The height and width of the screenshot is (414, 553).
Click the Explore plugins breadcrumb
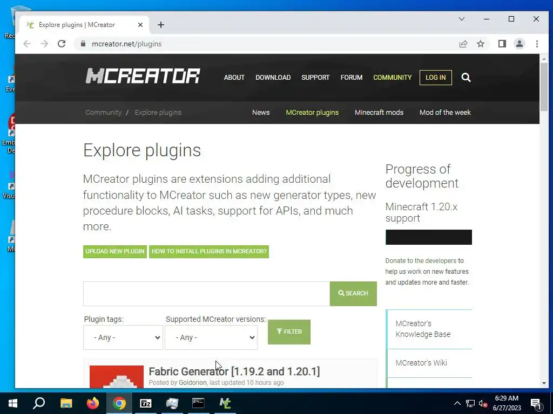[158, 112]
